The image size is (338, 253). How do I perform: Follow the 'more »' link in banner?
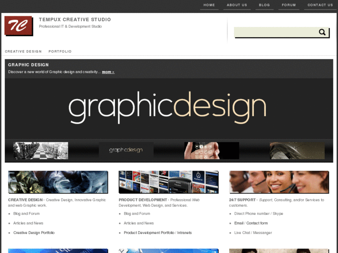(x=108, y=72)
